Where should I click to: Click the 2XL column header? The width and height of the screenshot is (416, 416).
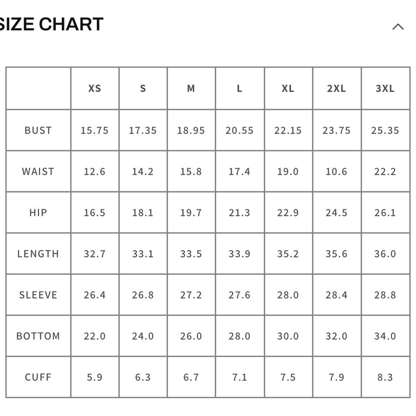[x=337, y=89]
